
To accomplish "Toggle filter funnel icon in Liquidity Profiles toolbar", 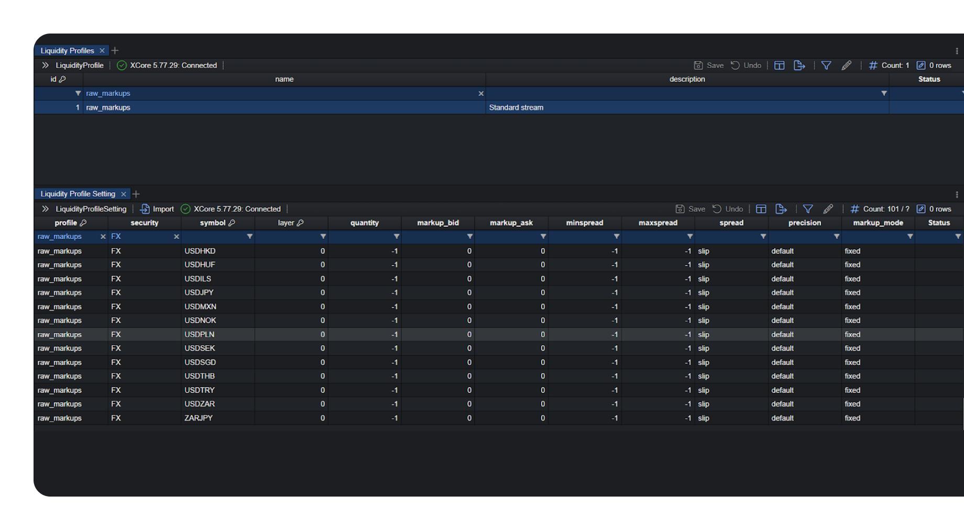I will (826, 65).
